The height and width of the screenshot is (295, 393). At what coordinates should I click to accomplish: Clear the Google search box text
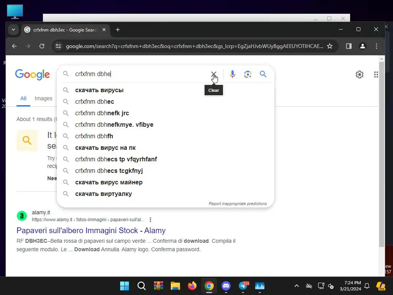213,74
